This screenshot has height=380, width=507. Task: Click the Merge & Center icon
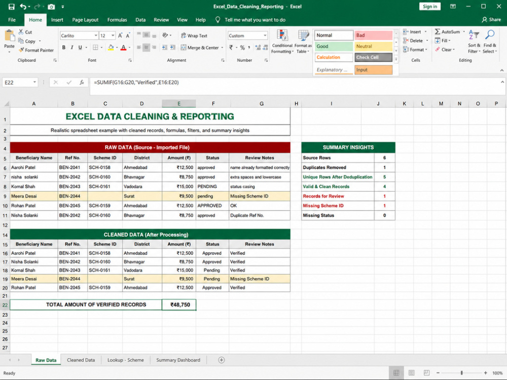pyautogui.click(x=184, y=48)
